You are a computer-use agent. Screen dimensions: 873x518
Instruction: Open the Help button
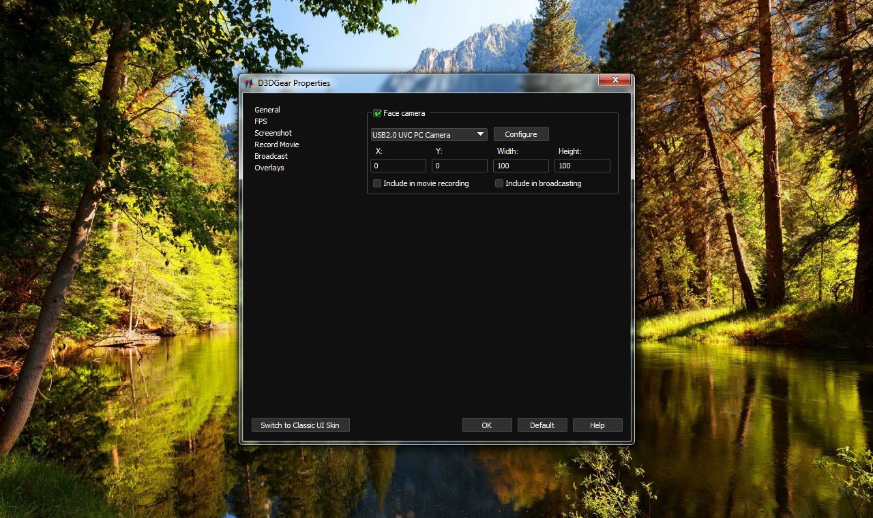[597, 425]
